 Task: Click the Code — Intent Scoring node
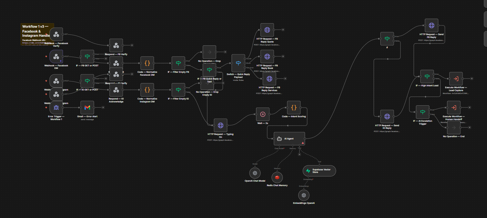pyautogui.click(x=294, y=108)
